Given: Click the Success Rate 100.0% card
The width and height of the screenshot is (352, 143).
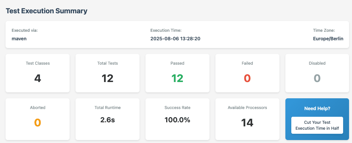Looking at the screenshot, I should (x=177, y=119).
